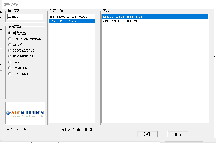Enable the VGA/HDMI type filter
216x143 pixels.
point(10,74)
